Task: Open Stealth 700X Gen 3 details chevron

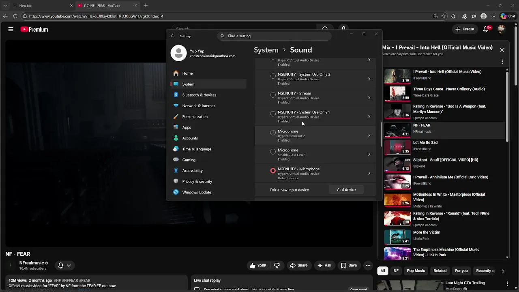Action: click(x=369, y=155)
